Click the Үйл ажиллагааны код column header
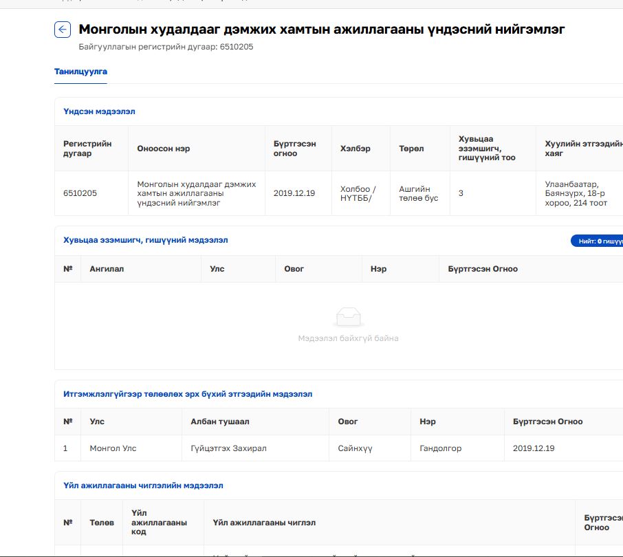The width and height of the screenshot is (623, 557). coord(159,523)
